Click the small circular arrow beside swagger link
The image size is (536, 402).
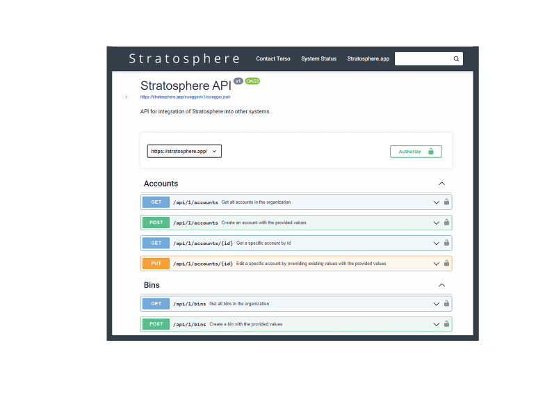click(x=126, y=97)
